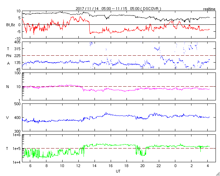Click the hour "14" label on the UT axis
Image resolution: width=220 pixels, height=176 pixels.
95,166
